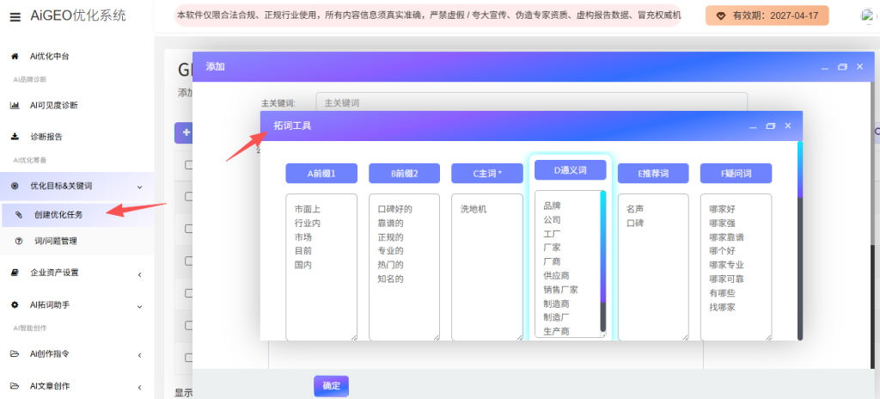880x399 pixels.
Task: Maximize the 拓词工具 dialog
Action: 771,126
